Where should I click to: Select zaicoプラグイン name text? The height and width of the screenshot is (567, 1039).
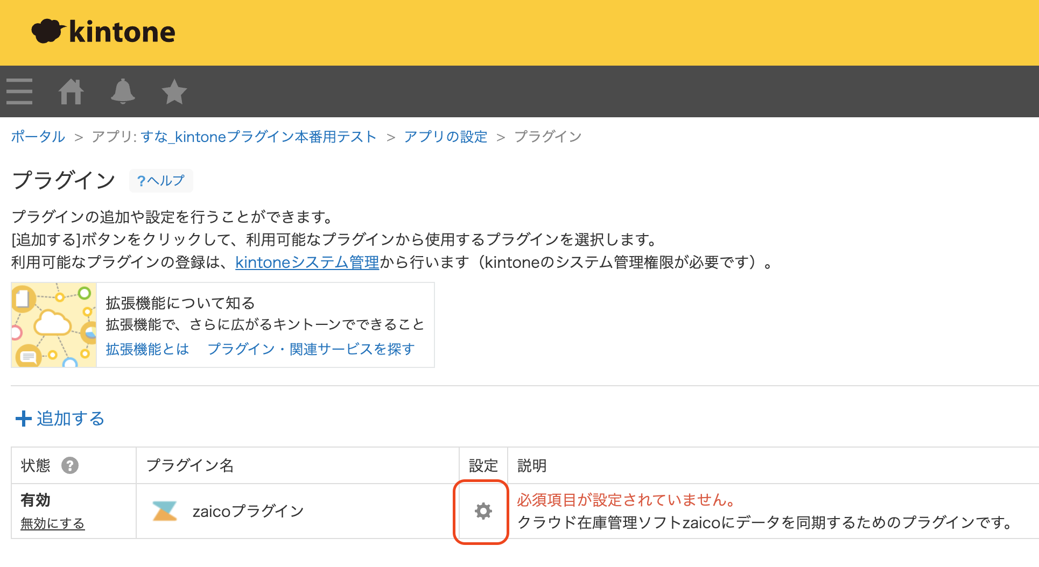(x=249, y=511)
